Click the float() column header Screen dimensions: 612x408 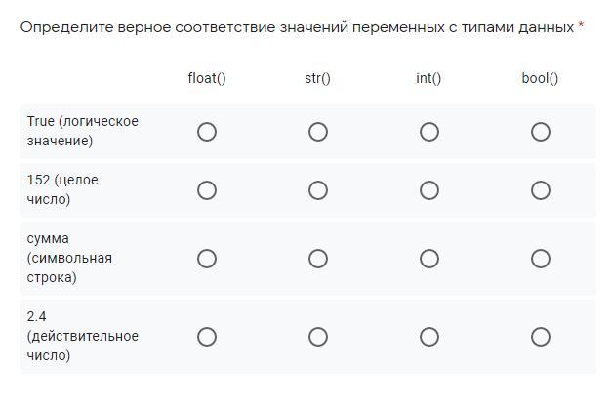(207, 78)
